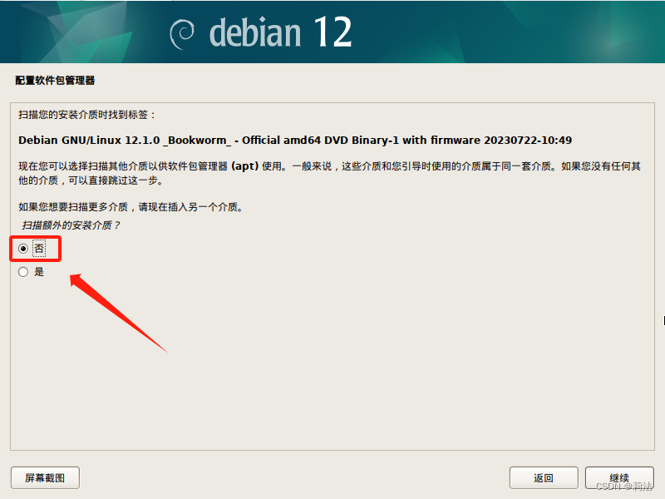Go back with the 返回 button
665x499 pixels.
[x=544, y=477]
